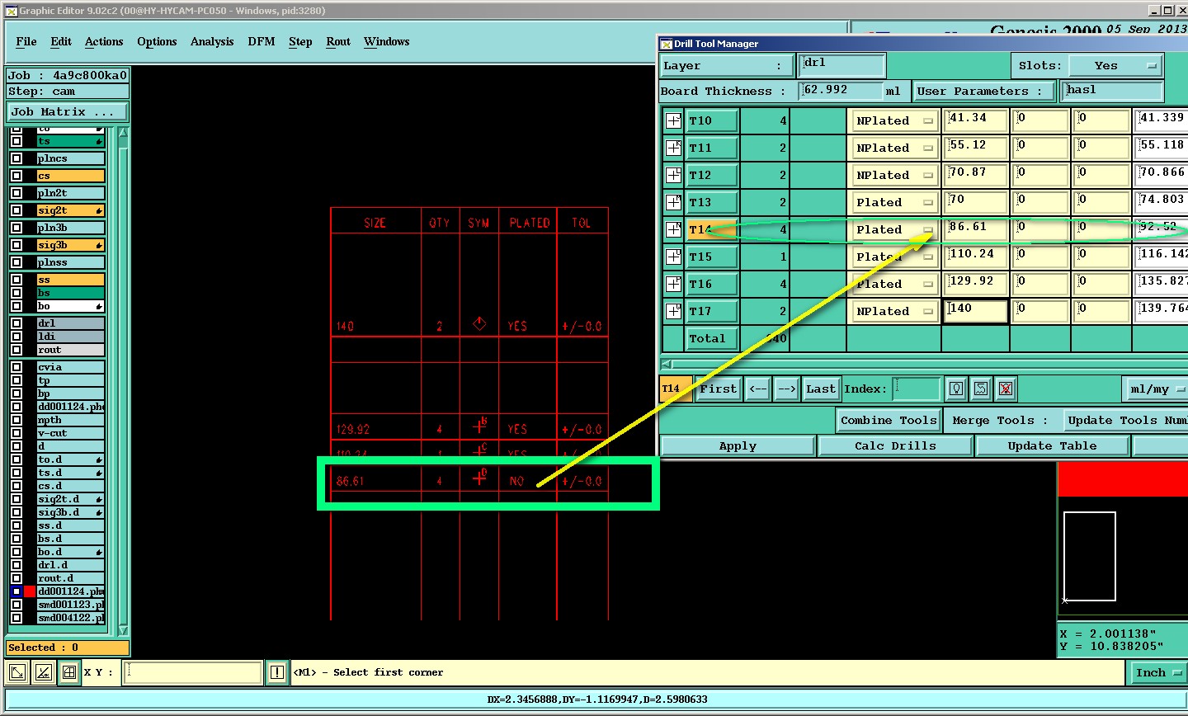Toggle the dd001124.pla layer checkbox

pyautogui.click(x=16, y=591)
